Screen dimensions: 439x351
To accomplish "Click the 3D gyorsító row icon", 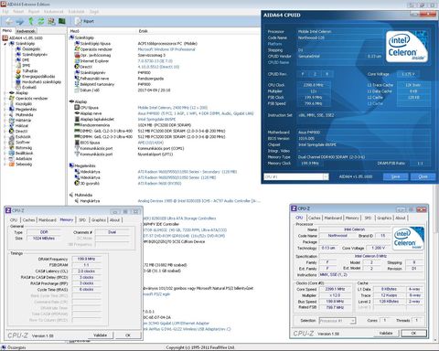I will pyautogui.click(x=77, y=184).
